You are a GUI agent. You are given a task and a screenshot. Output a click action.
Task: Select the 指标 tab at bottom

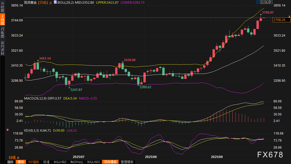10,162
